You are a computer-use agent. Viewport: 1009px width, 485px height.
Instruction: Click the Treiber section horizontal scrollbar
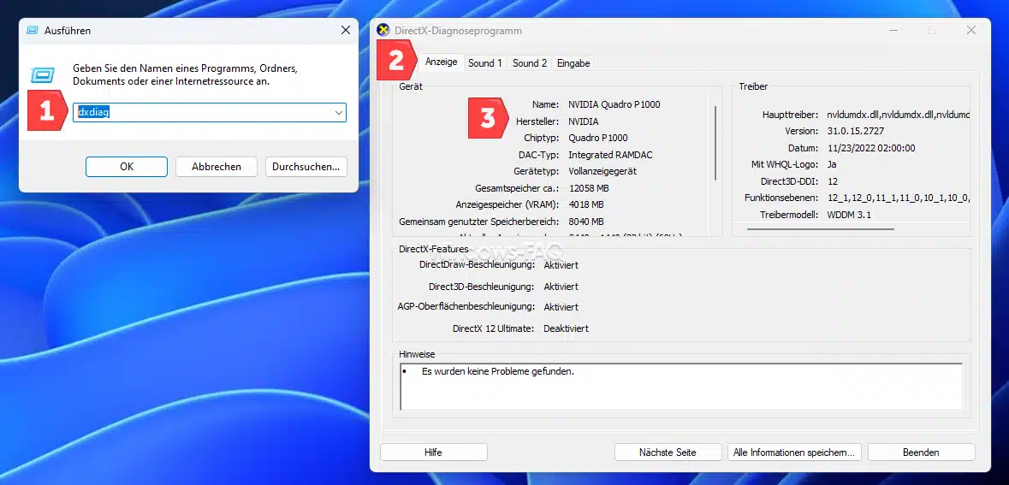tap(820, 229)
